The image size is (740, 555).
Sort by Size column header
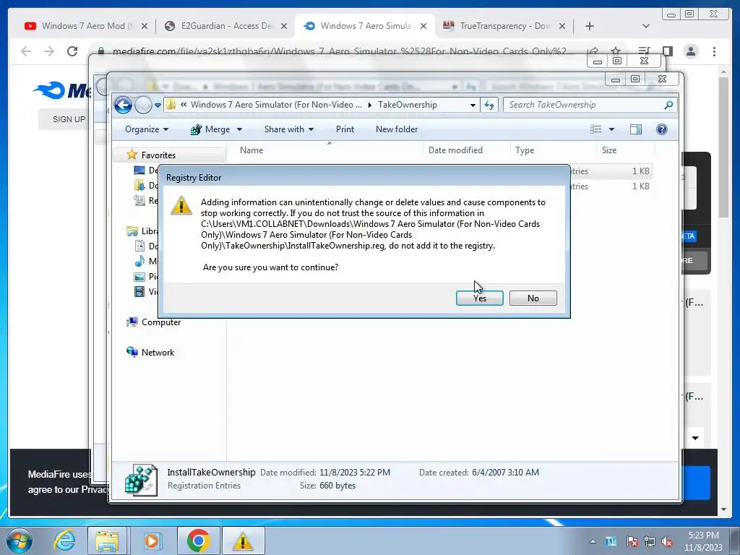click(x=608, y=150)
